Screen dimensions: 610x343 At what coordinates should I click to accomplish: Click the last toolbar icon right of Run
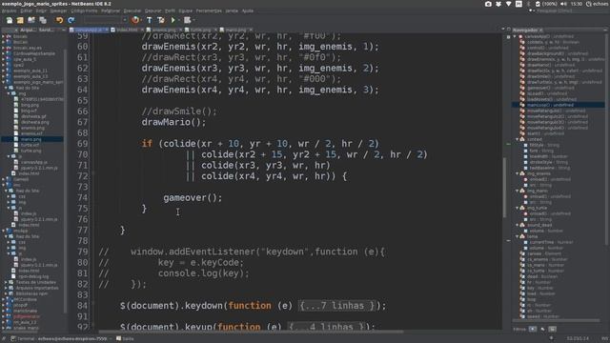click(x=188, y=20)
